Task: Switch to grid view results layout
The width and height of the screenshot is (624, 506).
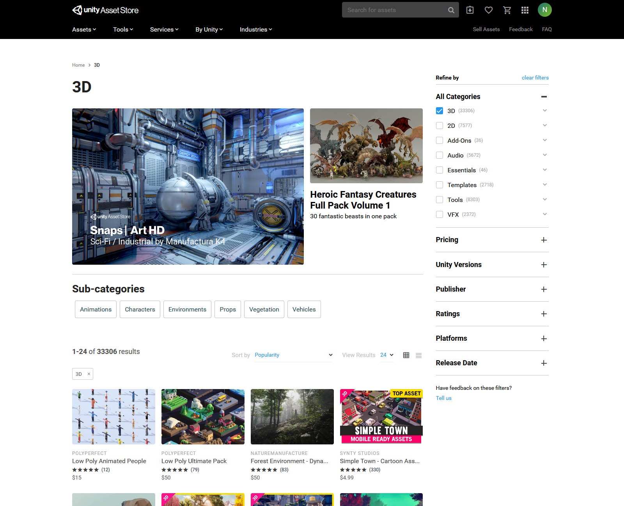Action: pyautogui.click(x=406, y=355)
